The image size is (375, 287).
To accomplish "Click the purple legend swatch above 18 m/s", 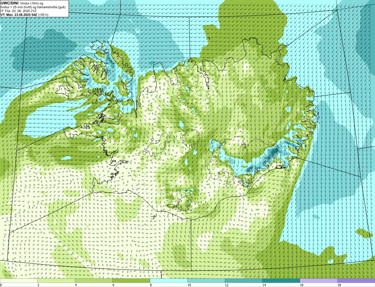I will (356, 281).
